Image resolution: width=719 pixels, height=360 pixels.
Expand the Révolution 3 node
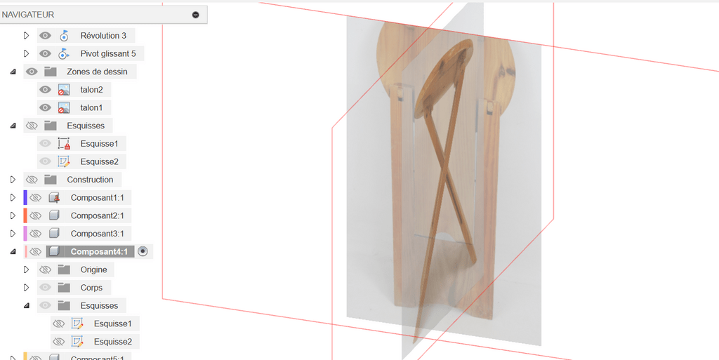click(26, 36)
